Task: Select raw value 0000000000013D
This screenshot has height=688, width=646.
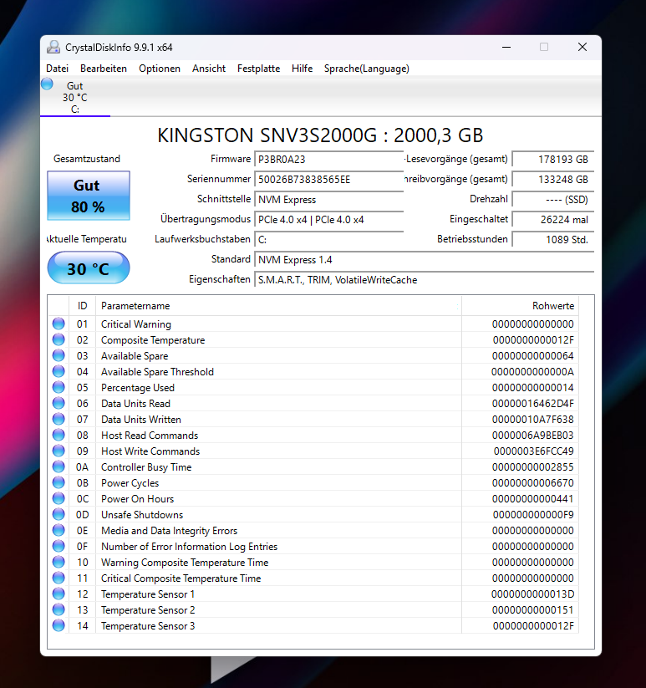Action: click(532, 594)
